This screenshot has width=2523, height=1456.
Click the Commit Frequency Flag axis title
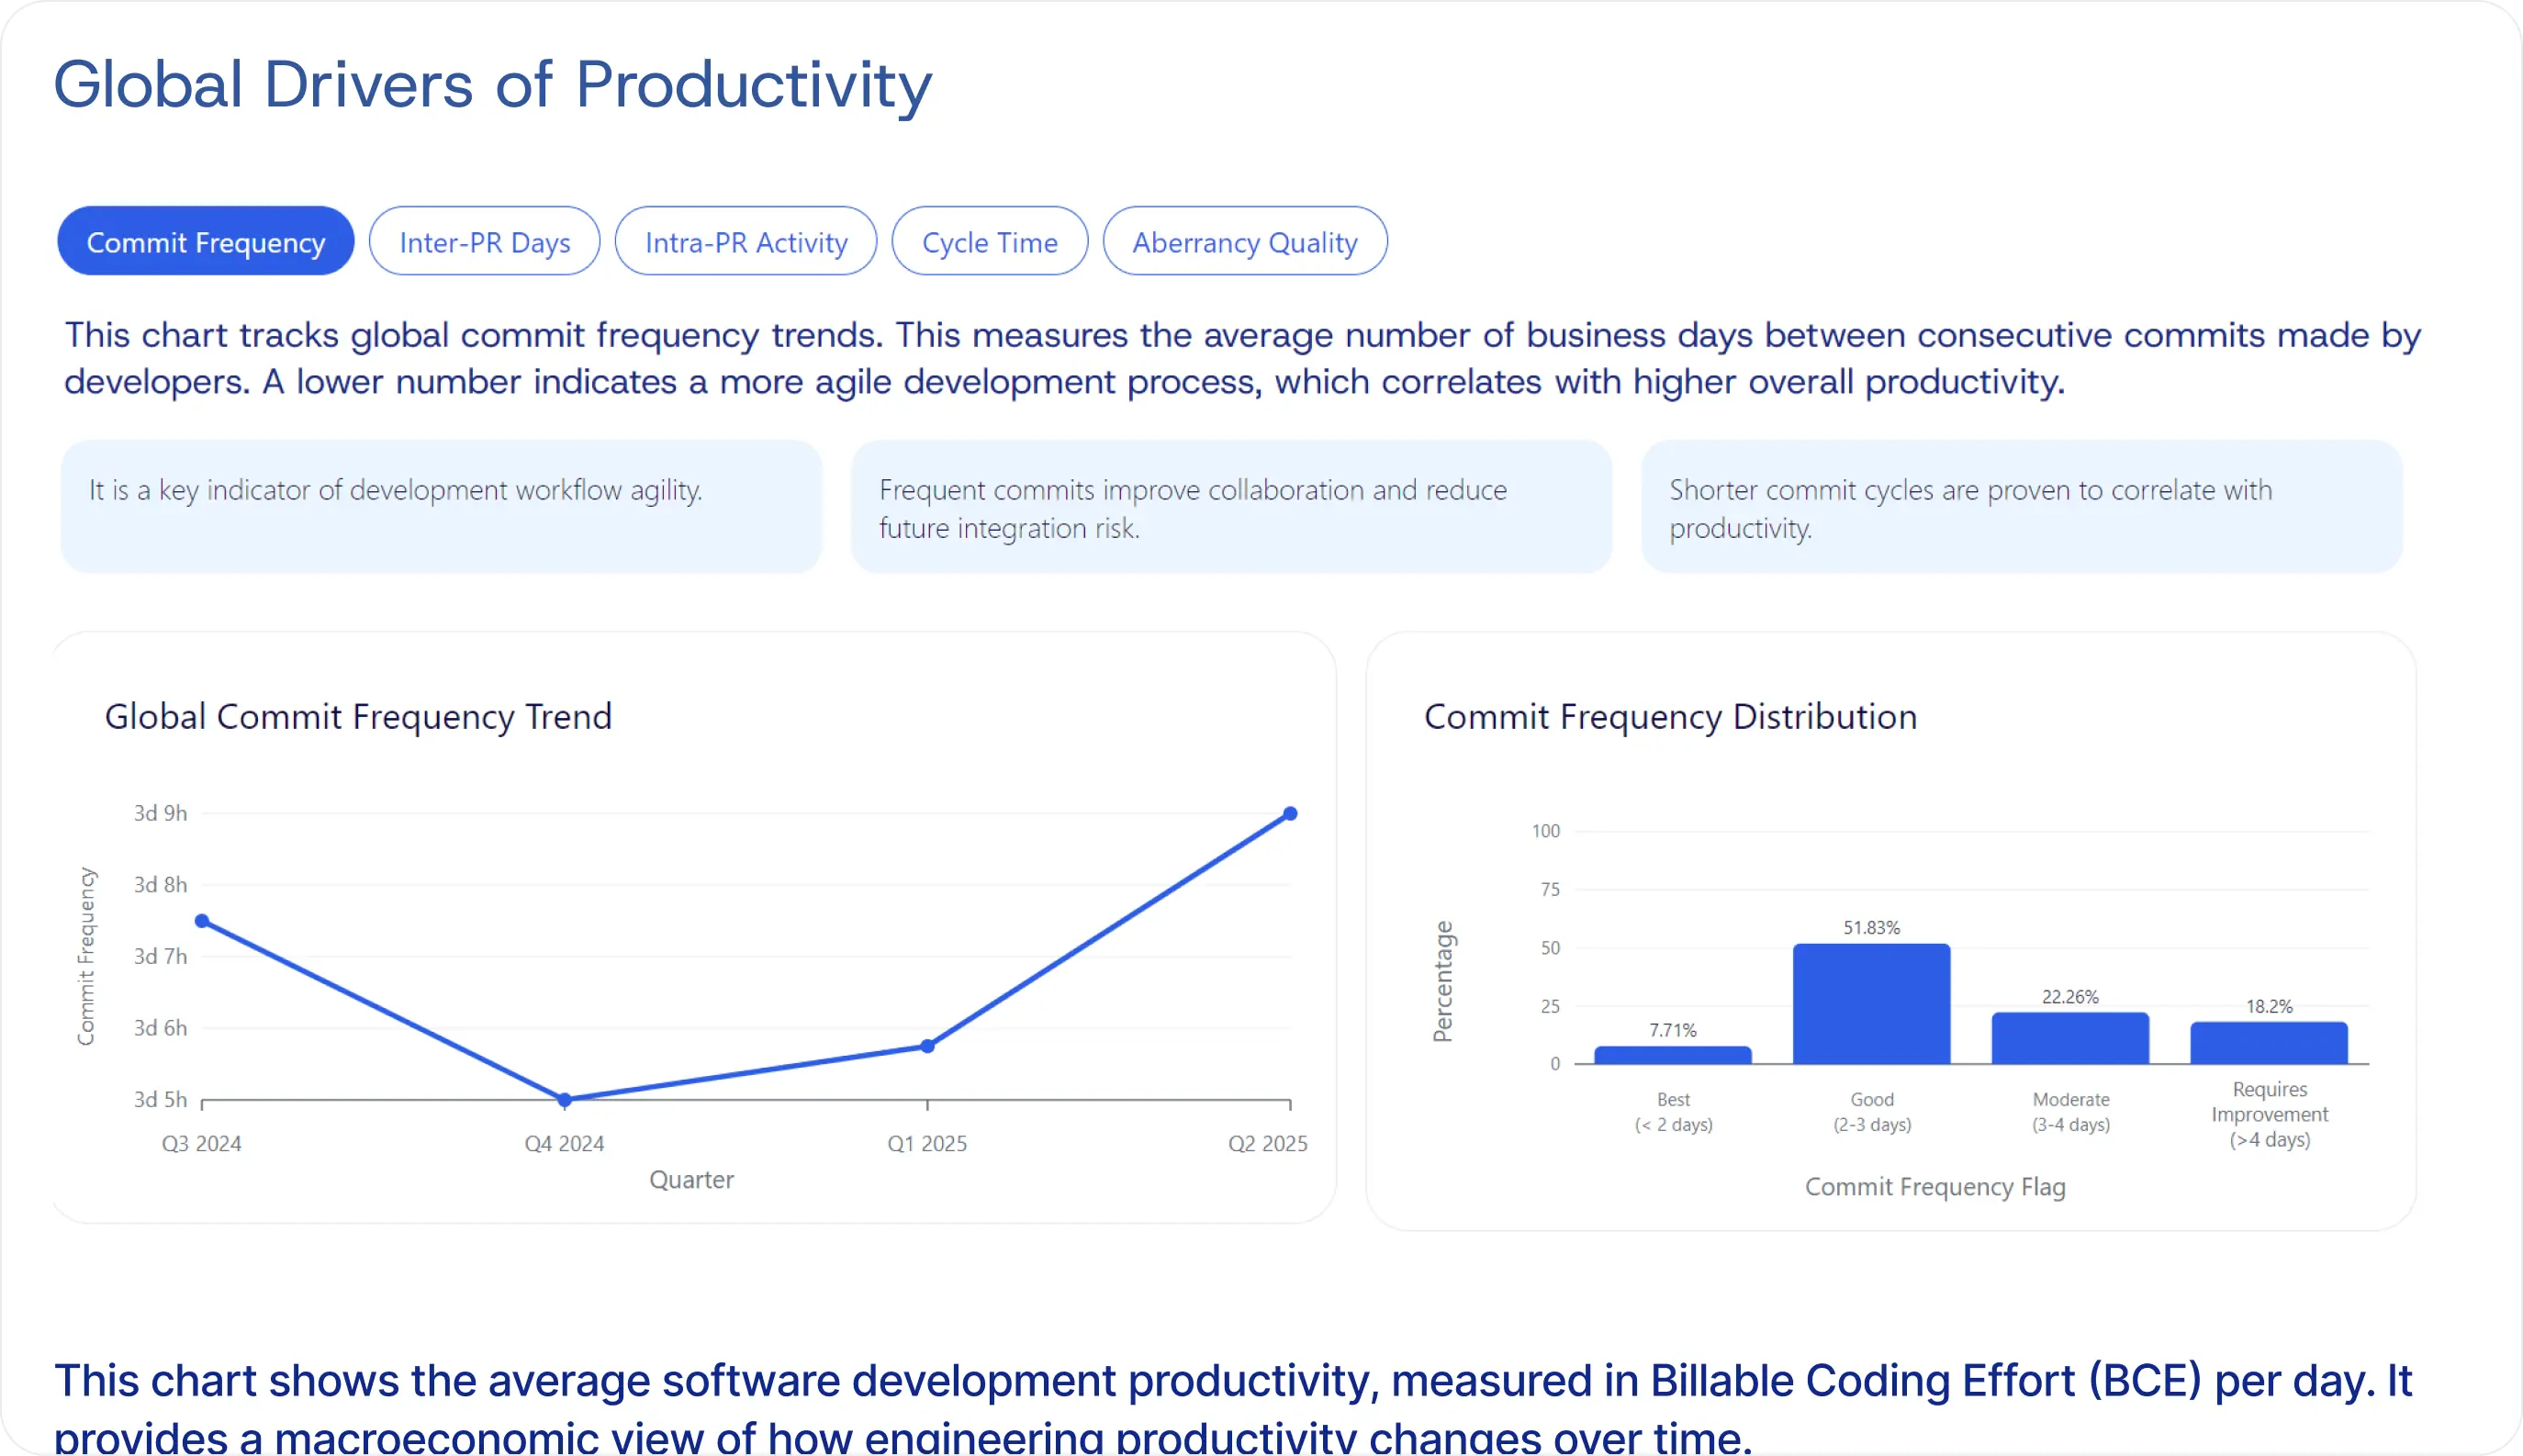click(x=1935, y=1187)
